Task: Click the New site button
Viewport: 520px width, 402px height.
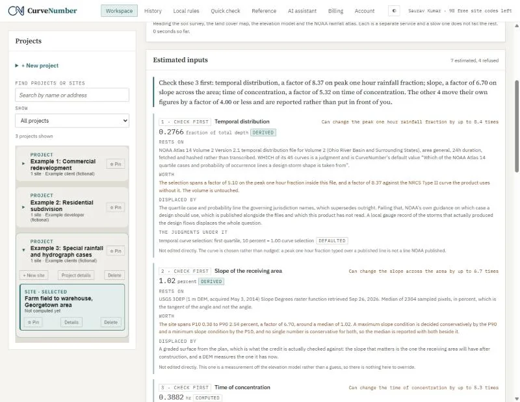Action: point(34,275)
